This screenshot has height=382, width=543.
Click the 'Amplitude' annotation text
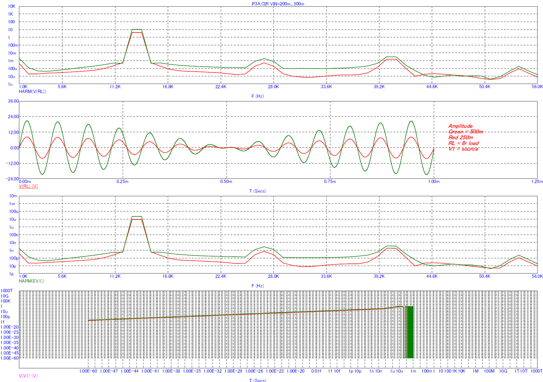coord(460,126)
